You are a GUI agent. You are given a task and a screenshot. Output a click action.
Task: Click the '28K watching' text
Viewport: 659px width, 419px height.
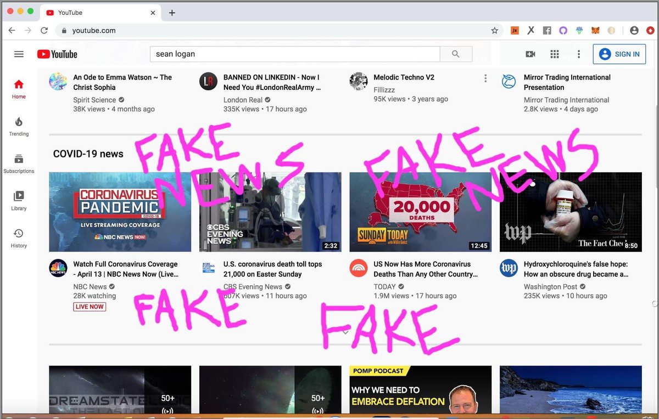point(94,296)
